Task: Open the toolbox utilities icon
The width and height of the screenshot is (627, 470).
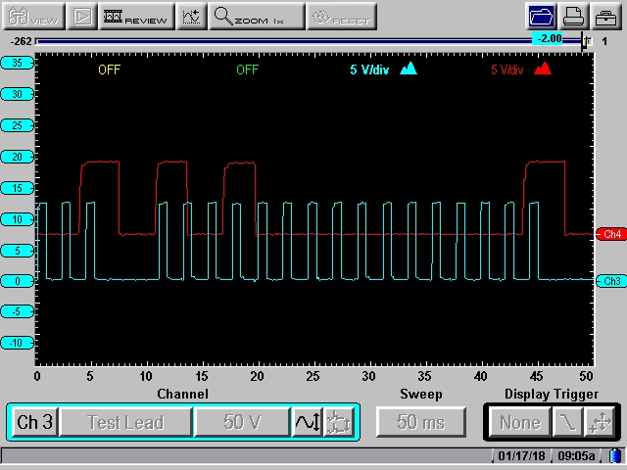Action: (605, 17)
